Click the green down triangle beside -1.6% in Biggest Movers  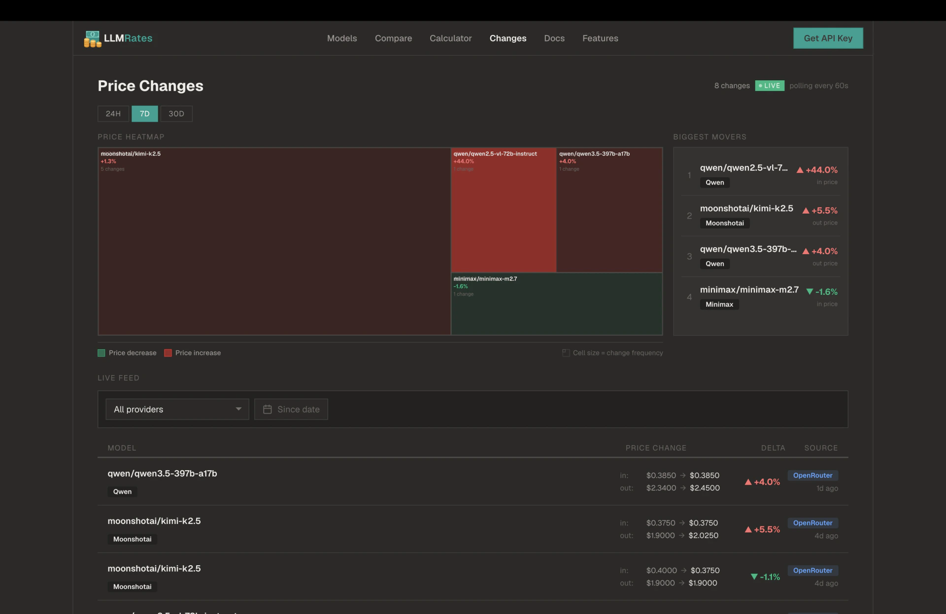coord(809,291)
